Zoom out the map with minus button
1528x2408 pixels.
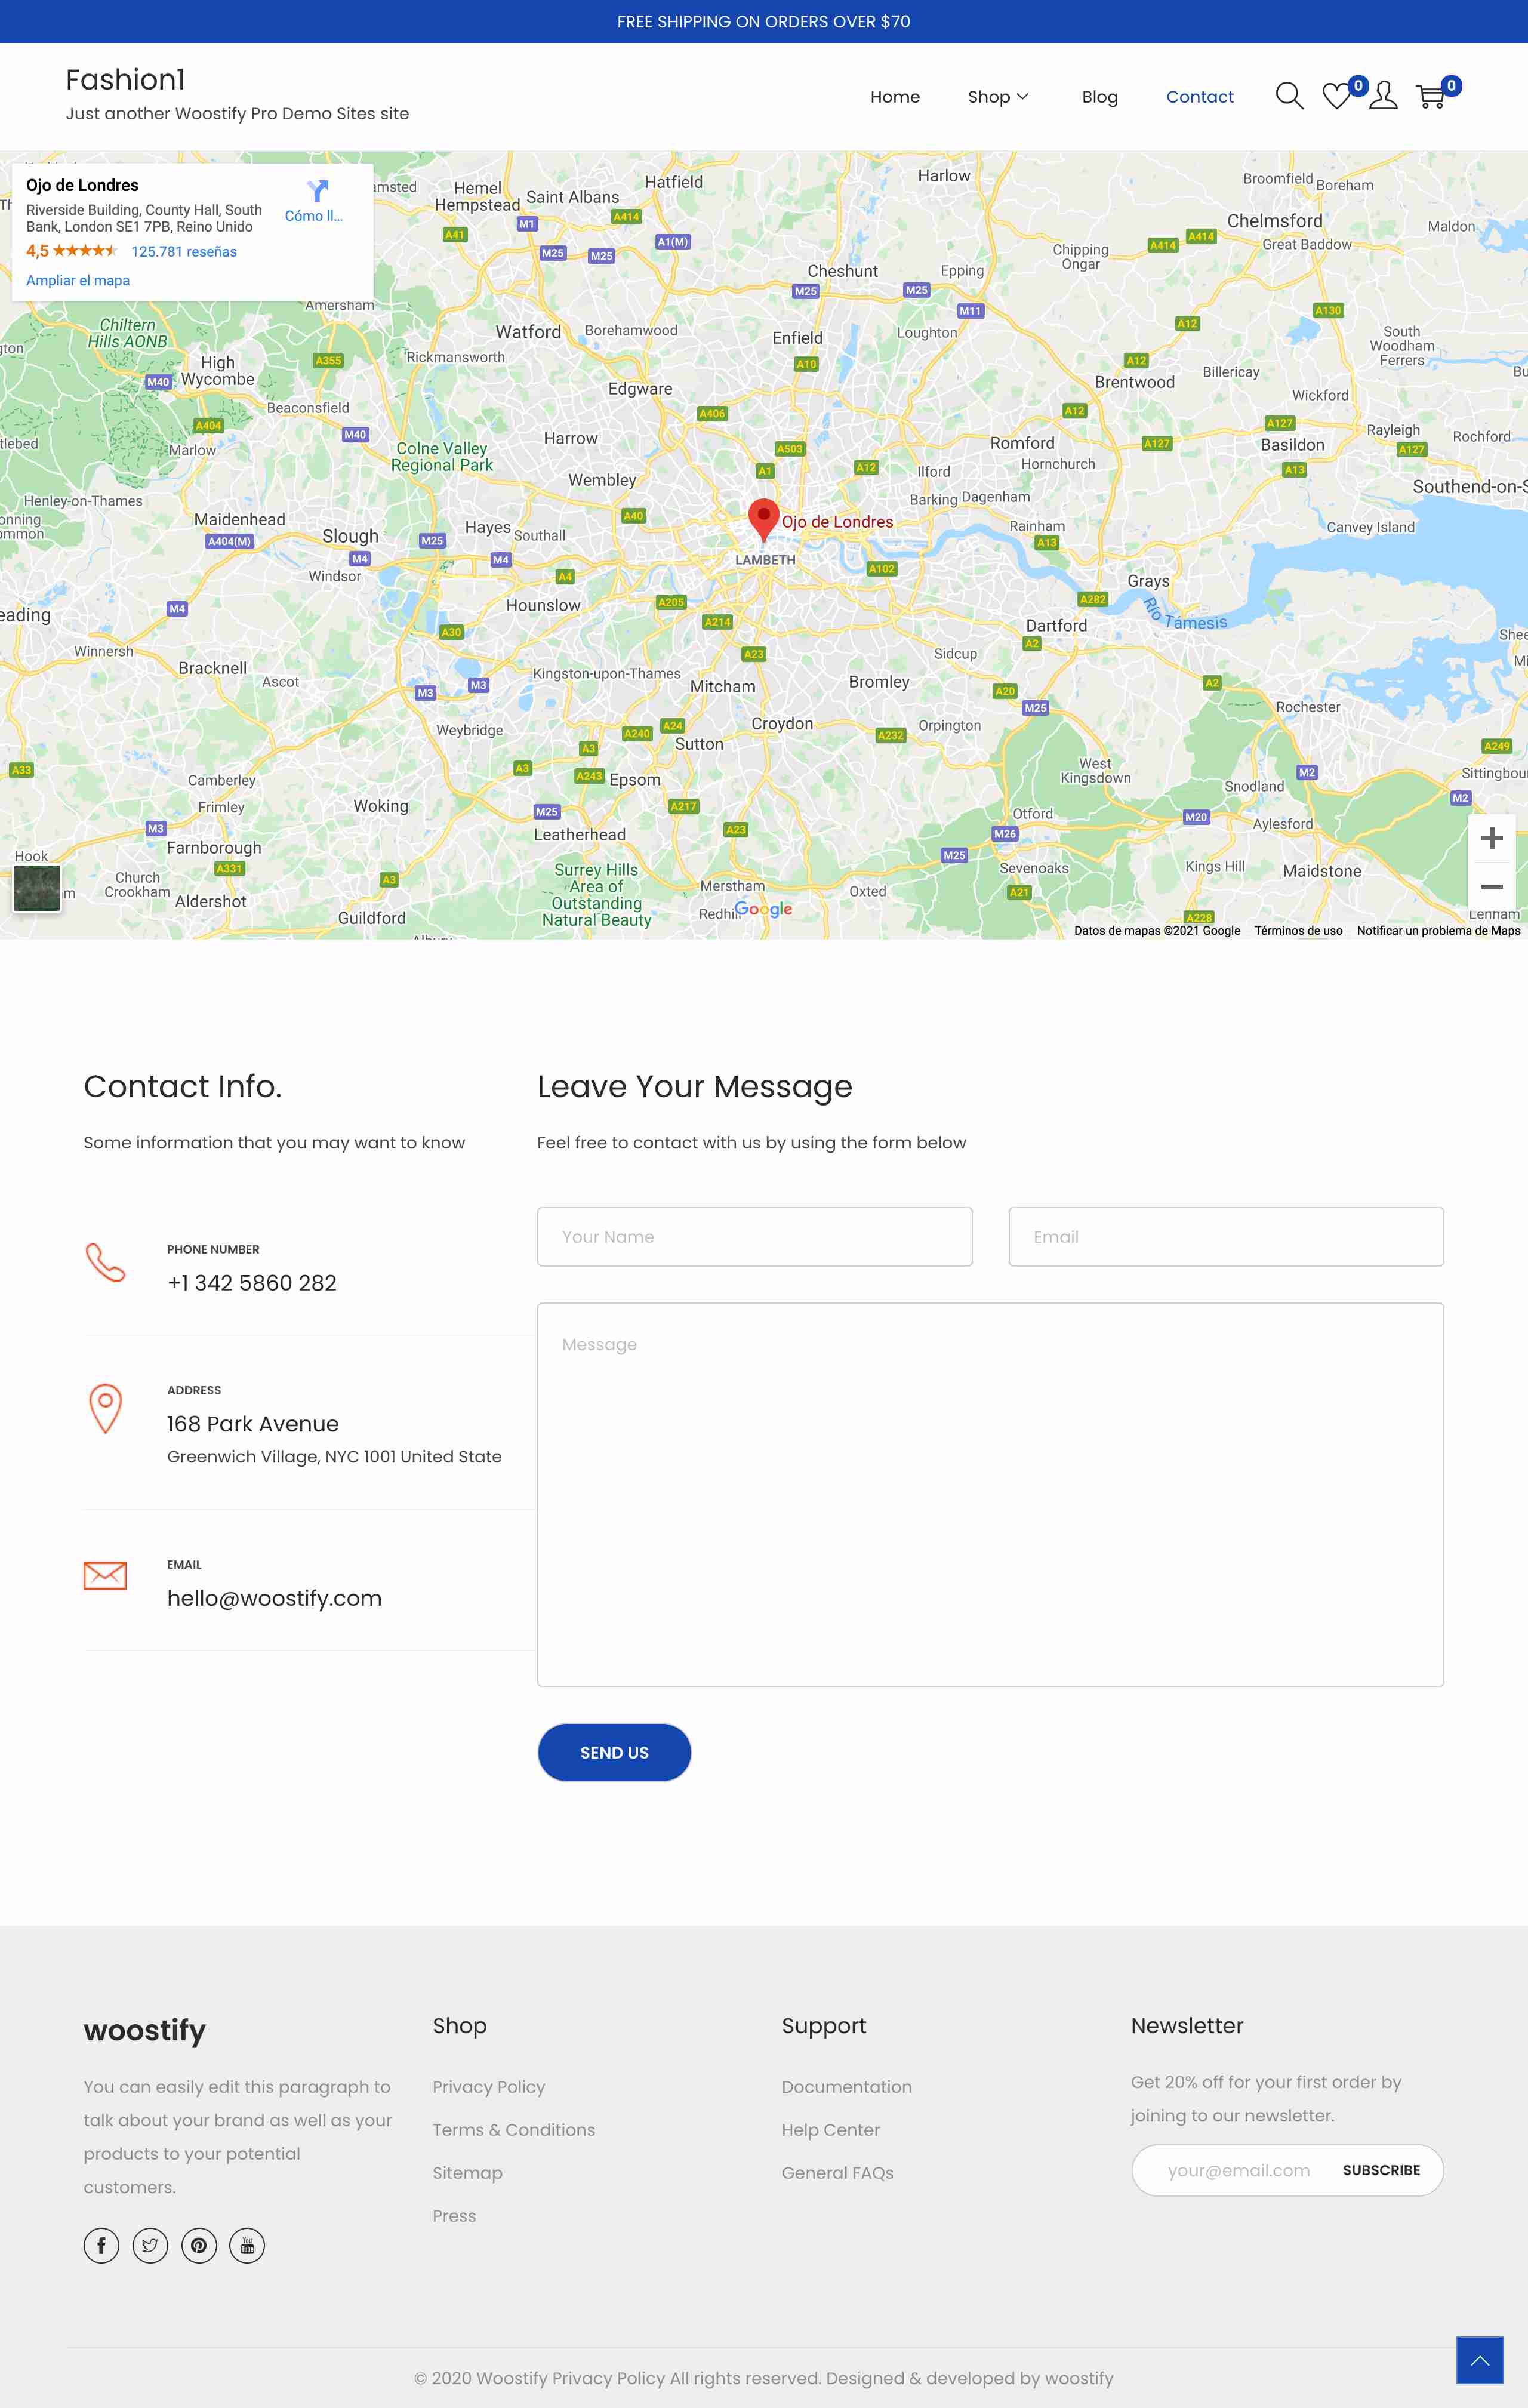coord(1491,887)
